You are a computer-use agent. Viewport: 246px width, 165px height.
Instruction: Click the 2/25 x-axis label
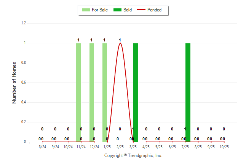pos(120,146)
